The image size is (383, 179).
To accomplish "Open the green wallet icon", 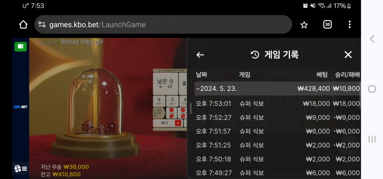I will [x=21, y=47].
